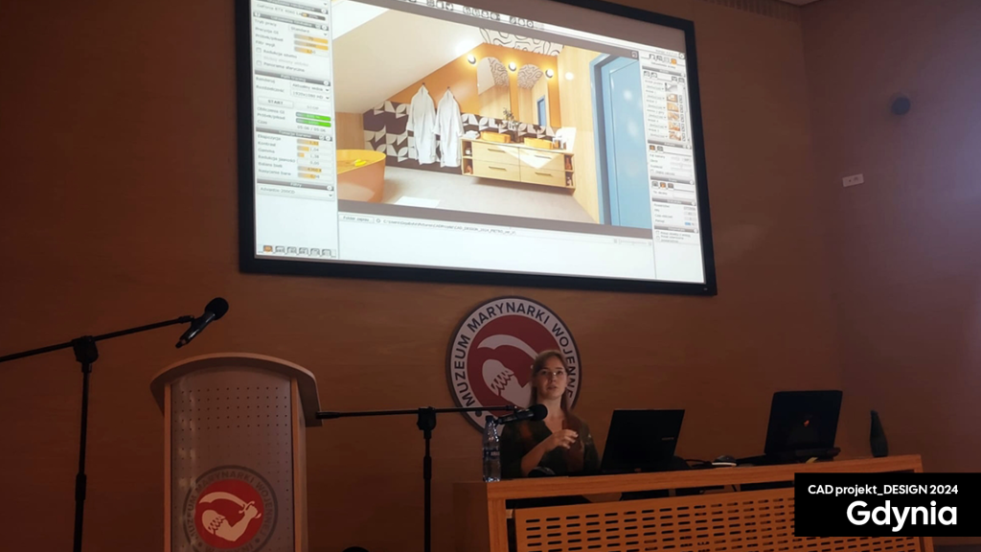Click the orange highlighted icon atop the right panel
Screen dimensions: 981x552
click(673, 60)
